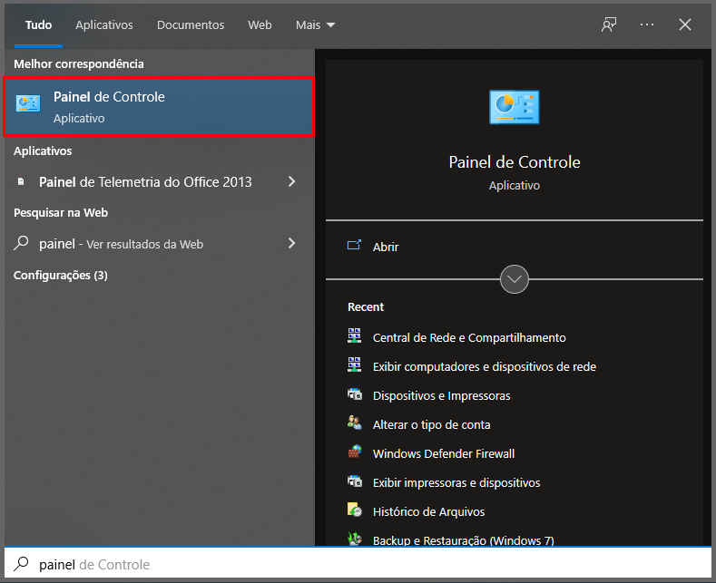The image size is (716, 583).
Task: Click the feedback person icon in header
Action: click(609, 24)
